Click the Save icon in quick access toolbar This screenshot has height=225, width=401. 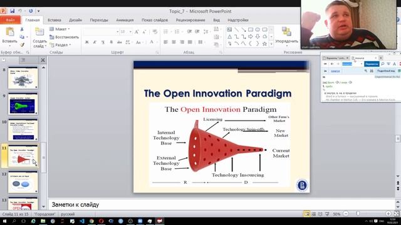(13, 11)
